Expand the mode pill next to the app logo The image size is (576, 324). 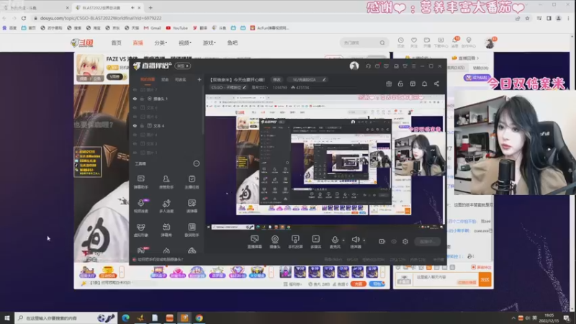click(183, 66)
